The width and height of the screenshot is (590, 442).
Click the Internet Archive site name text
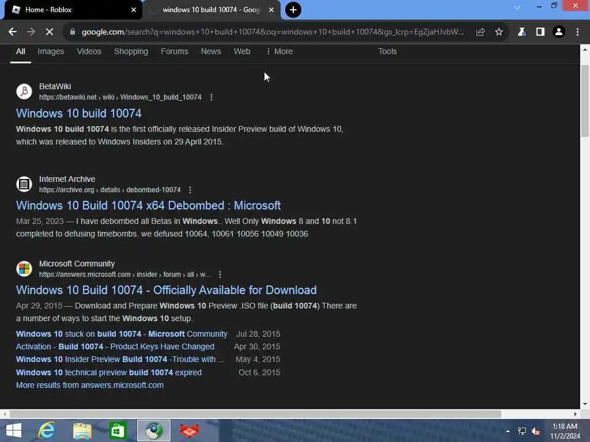67,180
